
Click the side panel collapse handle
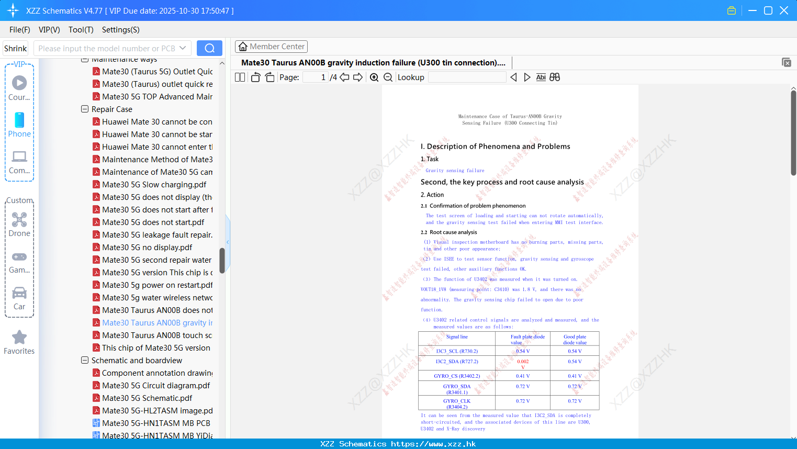coord(228,242)
